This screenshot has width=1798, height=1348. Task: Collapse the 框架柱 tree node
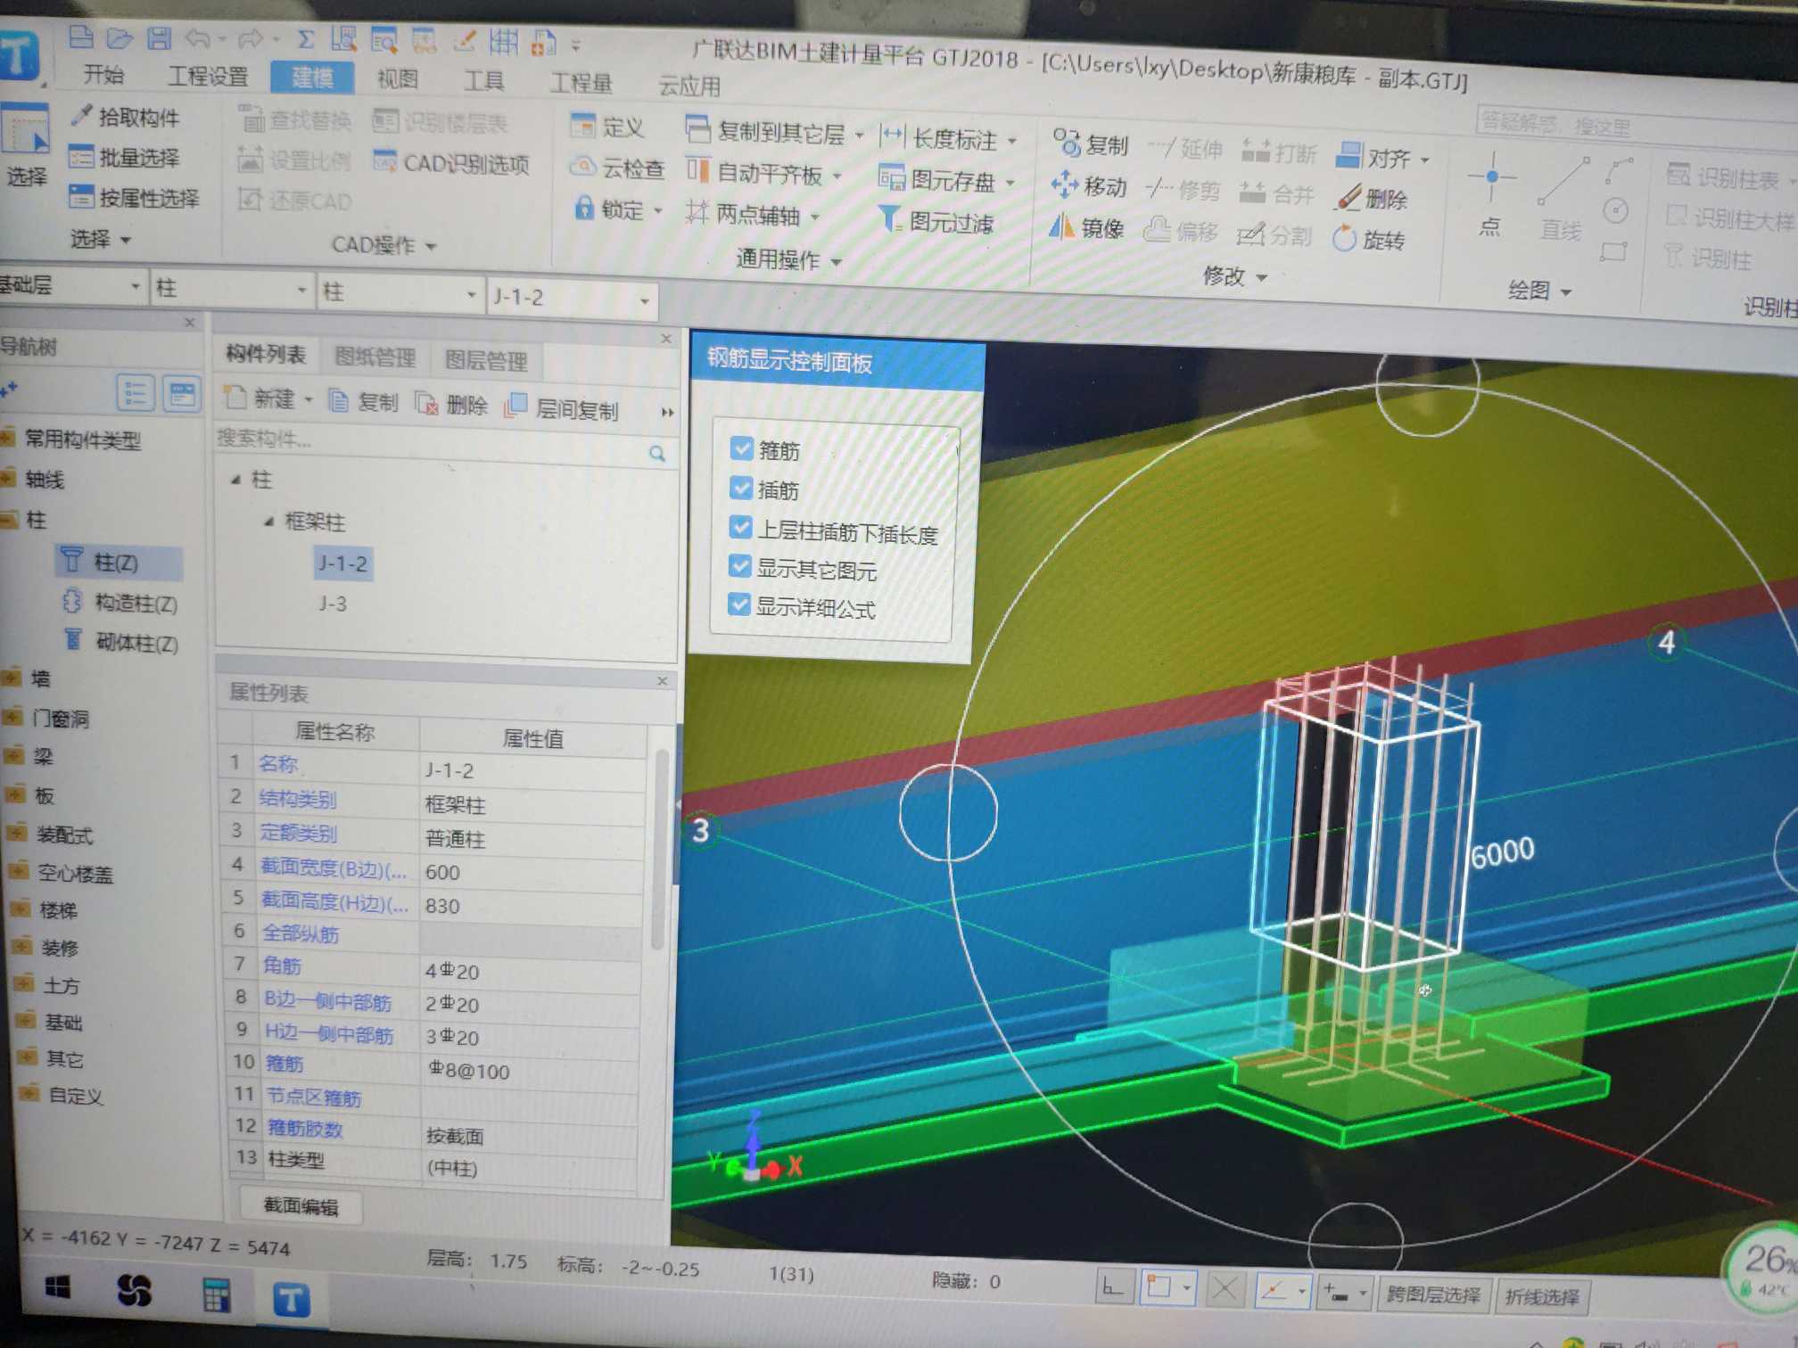click(269, 522)
